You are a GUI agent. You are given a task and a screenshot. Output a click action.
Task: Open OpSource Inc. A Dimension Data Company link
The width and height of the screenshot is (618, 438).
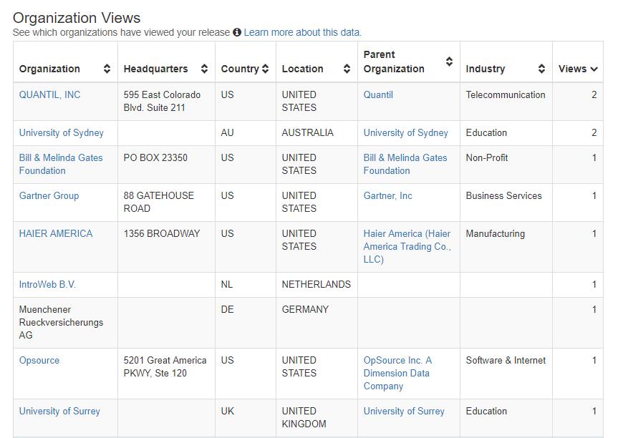coord(397,373)
